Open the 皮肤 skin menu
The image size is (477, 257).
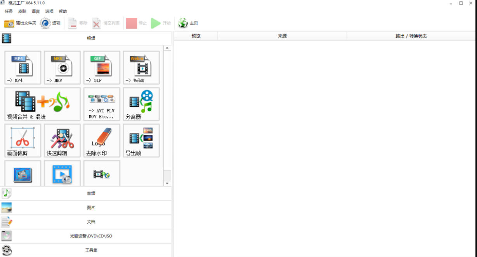click(x=22, y=11)
